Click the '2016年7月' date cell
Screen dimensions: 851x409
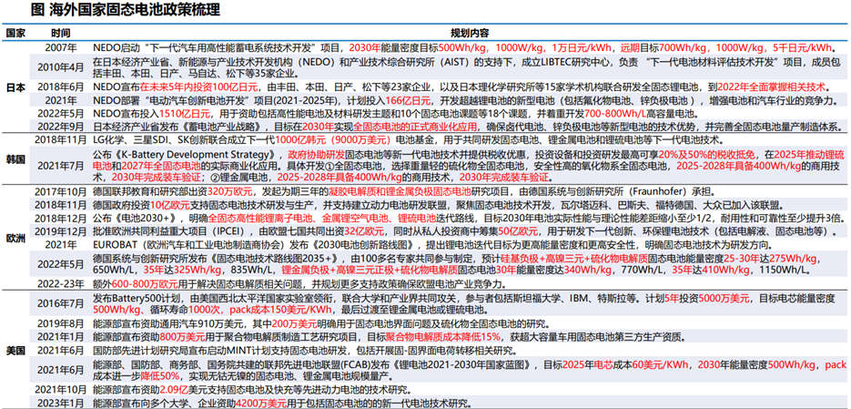tap(61, 304)
